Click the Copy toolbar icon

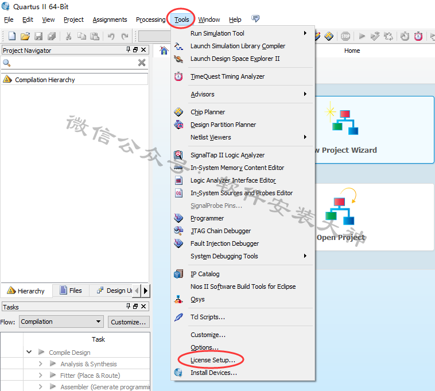click(x=81, y=36)
